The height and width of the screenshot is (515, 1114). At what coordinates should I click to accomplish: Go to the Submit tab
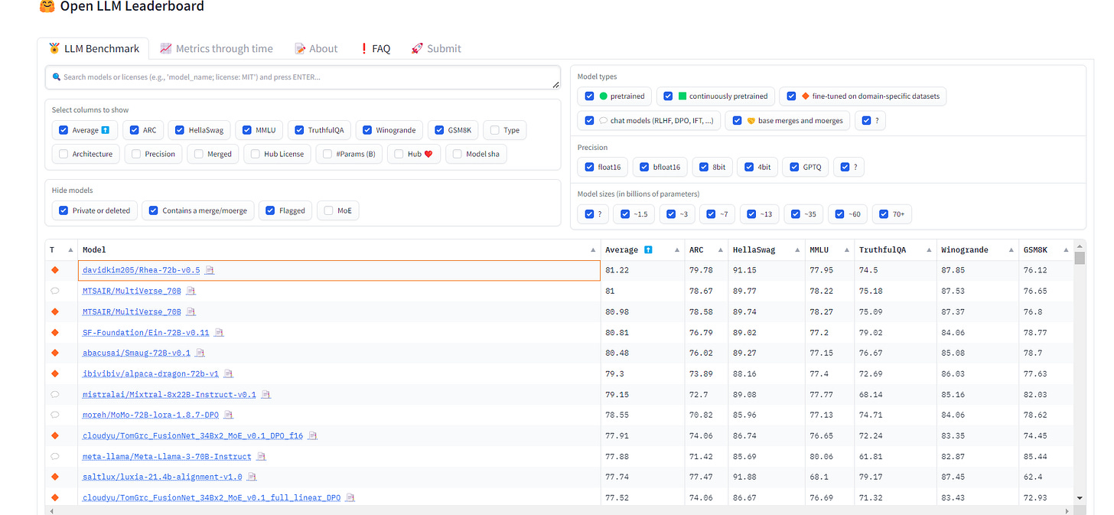(x=436, y=48)
